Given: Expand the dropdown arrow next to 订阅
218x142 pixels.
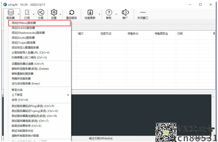Looking at the screenshot, I should 34,14.
